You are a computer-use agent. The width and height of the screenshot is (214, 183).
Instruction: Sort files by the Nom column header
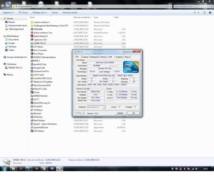click(x=32, y=17)
